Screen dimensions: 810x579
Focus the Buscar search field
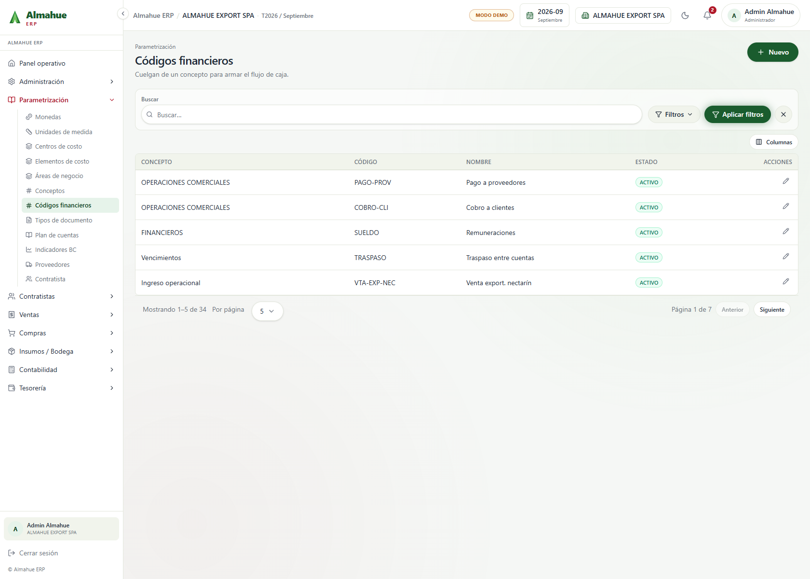pyautogui.click(x=391, y=115)
